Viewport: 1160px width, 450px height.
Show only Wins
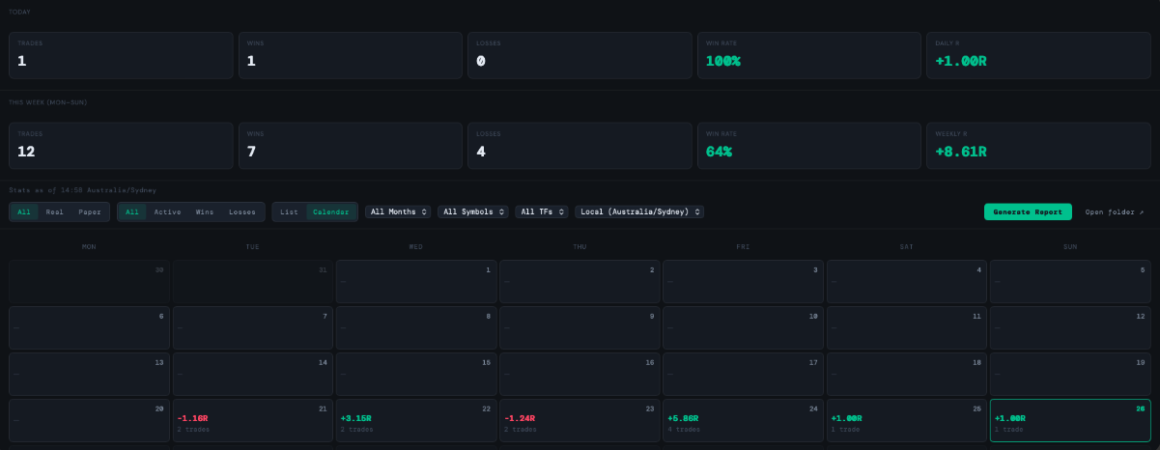point(205,211)
